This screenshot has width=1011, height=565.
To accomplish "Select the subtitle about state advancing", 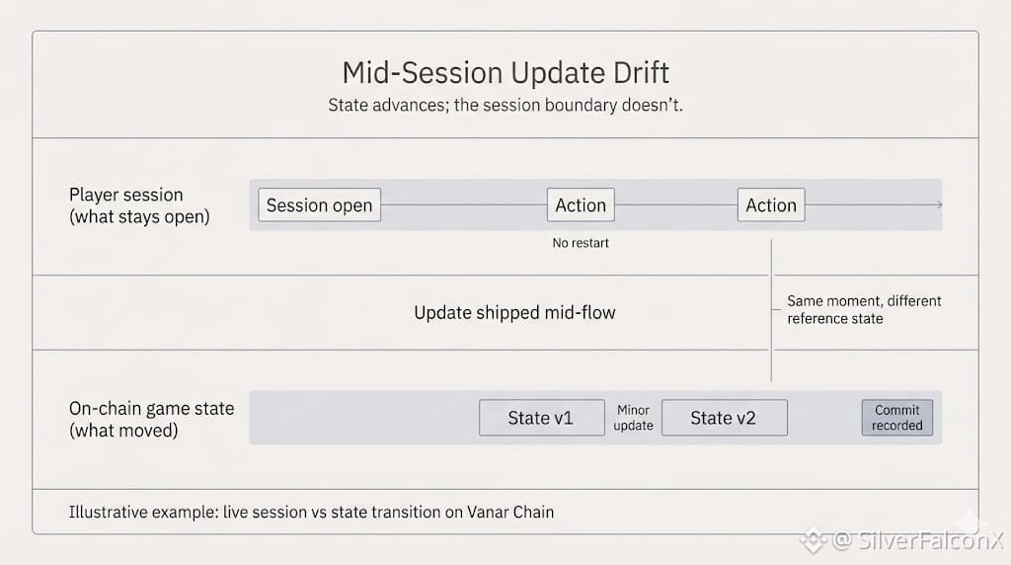I will tap(505, 105).
